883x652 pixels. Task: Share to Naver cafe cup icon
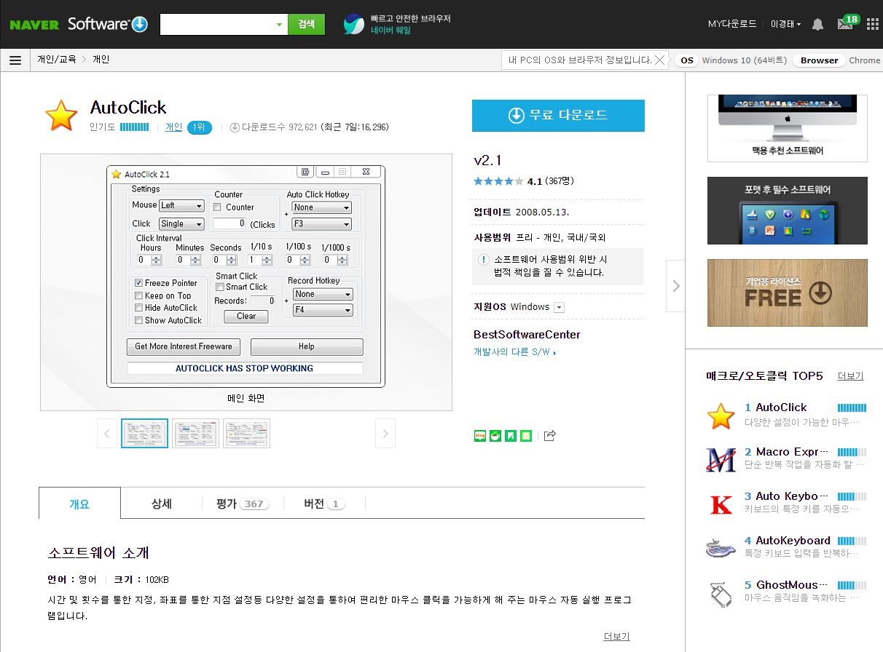[495, 436]
